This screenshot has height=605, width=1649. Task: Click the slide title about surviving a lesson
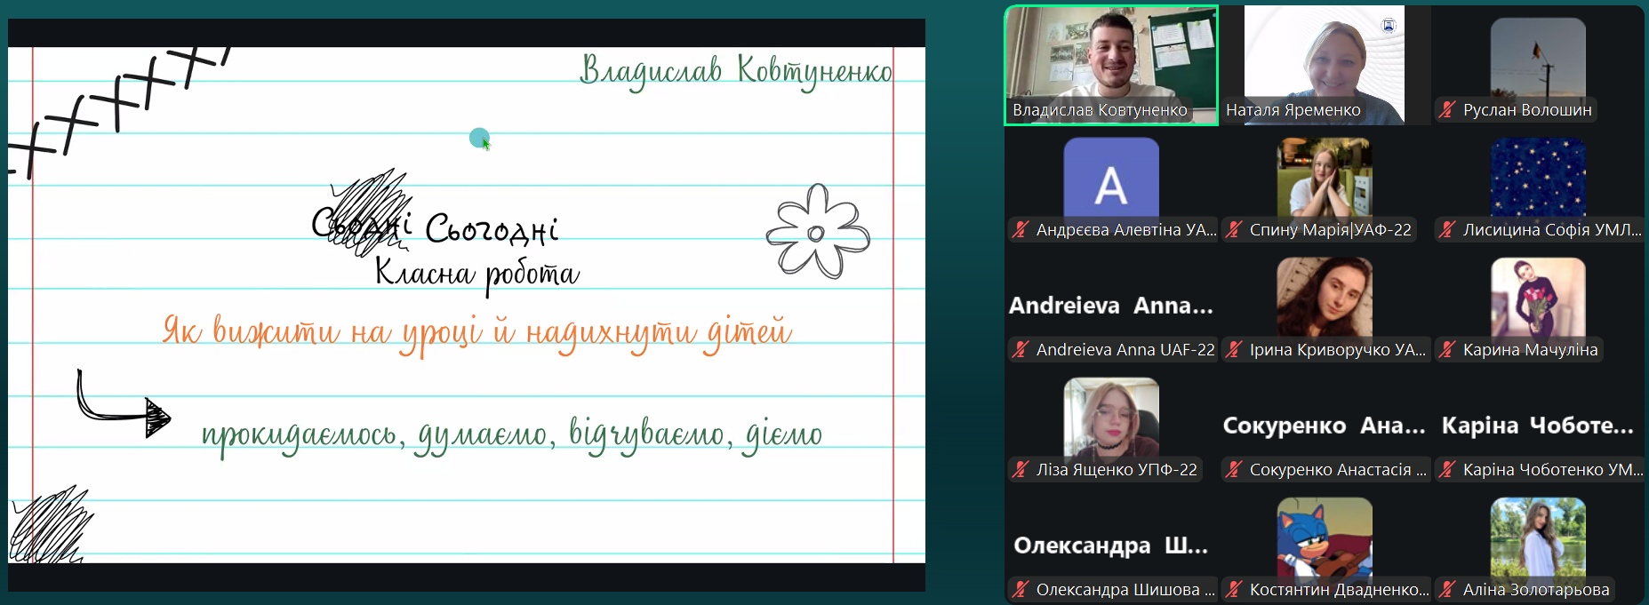point(476,334)
